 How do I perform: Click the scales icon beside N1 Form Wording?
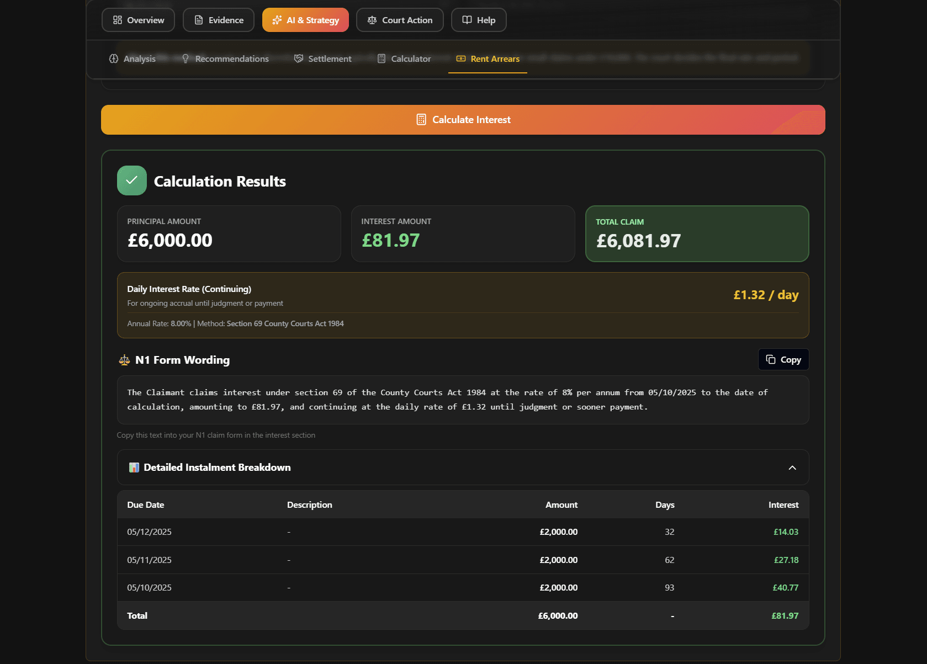pos(124,360)
